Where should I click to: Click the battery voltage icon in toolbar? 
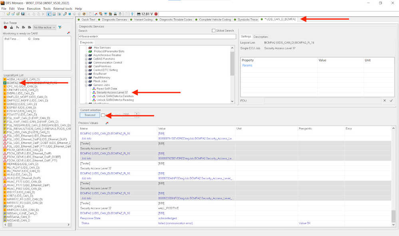139,14
